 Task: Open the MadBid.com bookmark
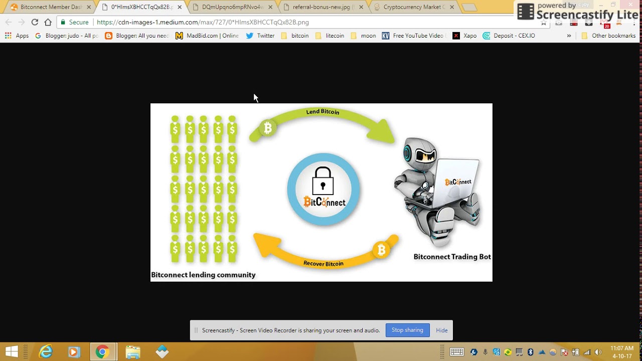[207, 36]
